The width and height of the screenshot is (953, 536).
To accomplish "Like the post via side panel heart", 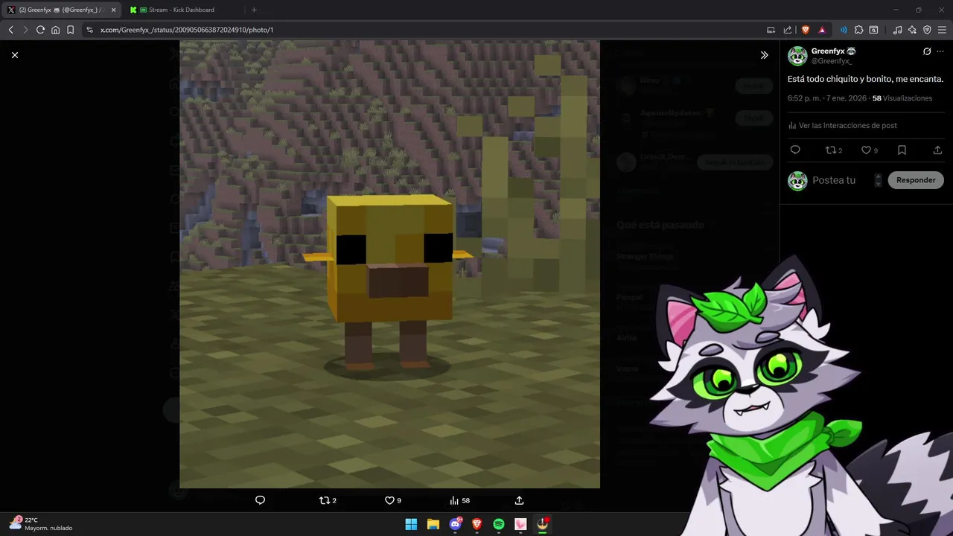I will tap(869, 150).
